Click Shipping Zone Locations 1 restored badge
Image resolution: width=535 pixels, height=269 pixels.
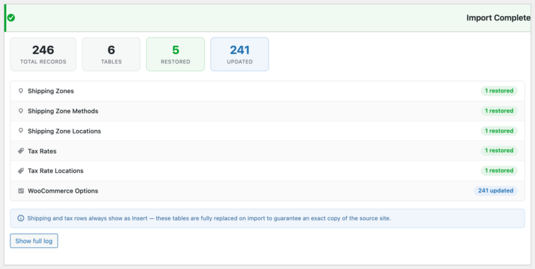pyautogui.click(x=499, y=131)
